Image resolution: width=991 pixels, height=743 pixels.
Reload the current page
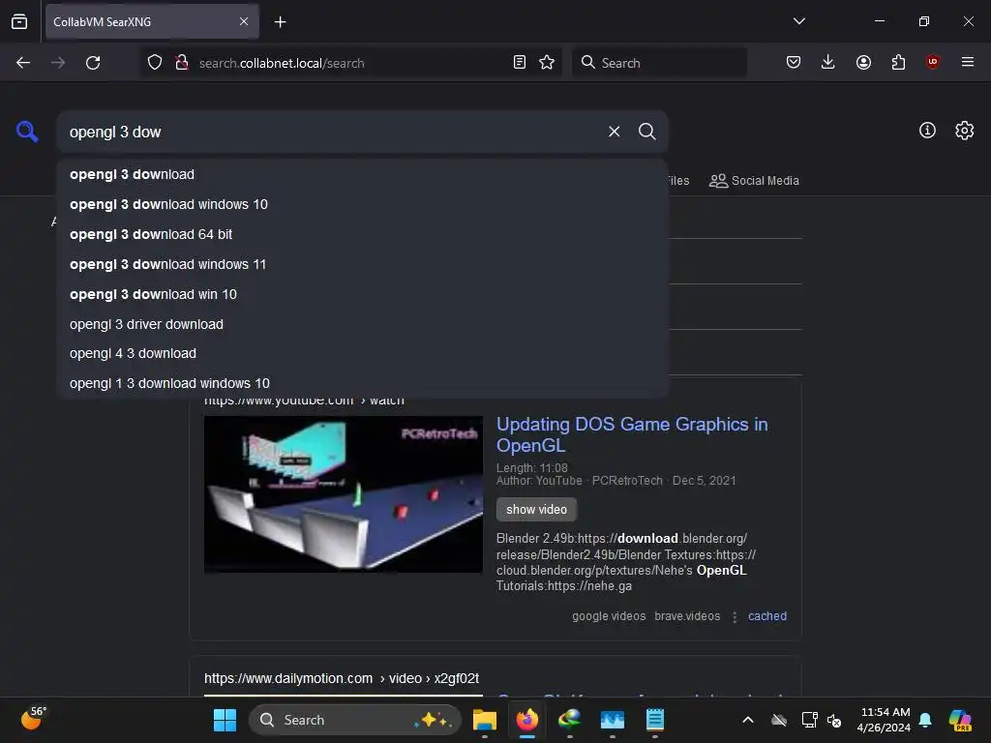tap(93, 63)
